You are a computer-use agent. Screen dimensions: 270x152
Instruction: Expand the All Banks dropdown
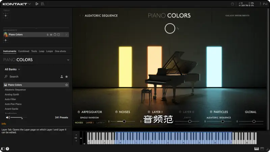pyautogui.click(x=12, y=69)
